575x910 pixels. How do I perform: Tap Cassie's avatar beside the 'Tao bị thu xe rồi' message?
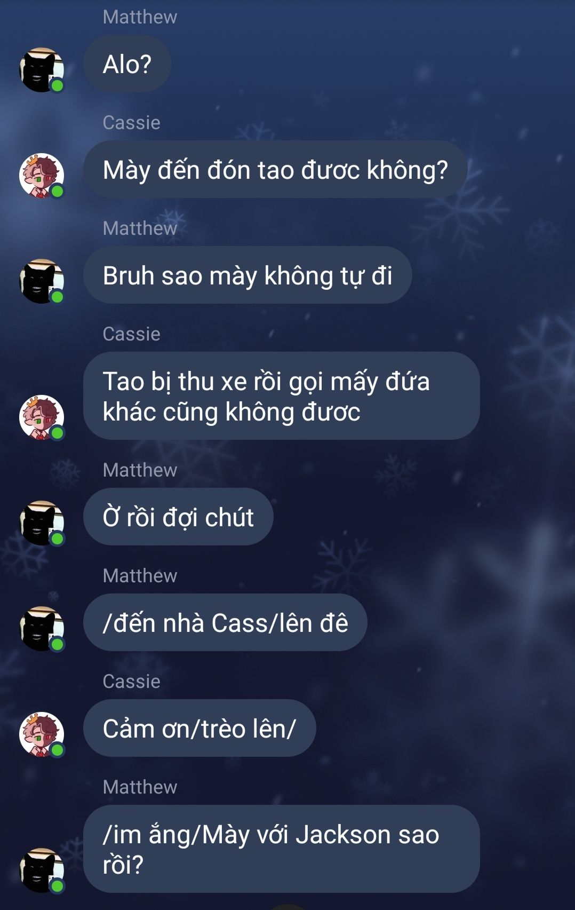pyautogui.click(x=42, y=417)
